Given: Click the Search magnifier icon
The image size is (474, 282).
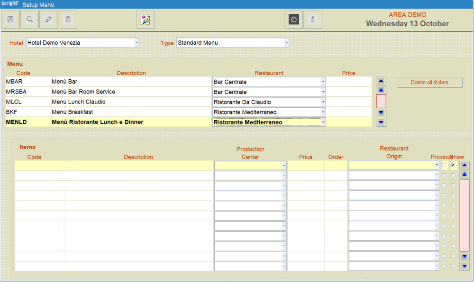Looking at the screenshot, I should tap(30, 19).
